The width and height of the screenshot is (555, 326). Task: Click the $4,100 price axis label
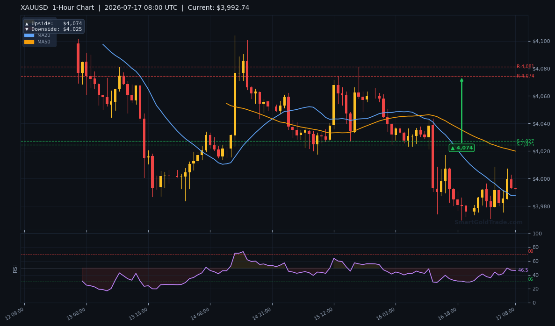click(x=541, y=42)
